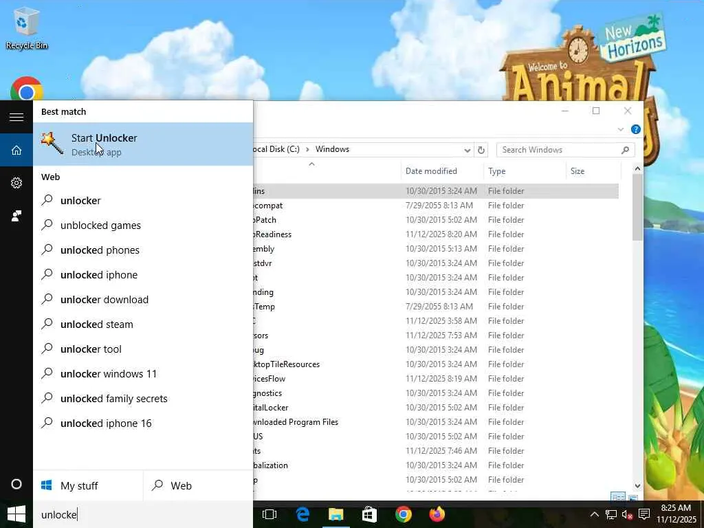Click the Explorer scrollbar up arrow
704x528 pixels.
tap(637, 169)
